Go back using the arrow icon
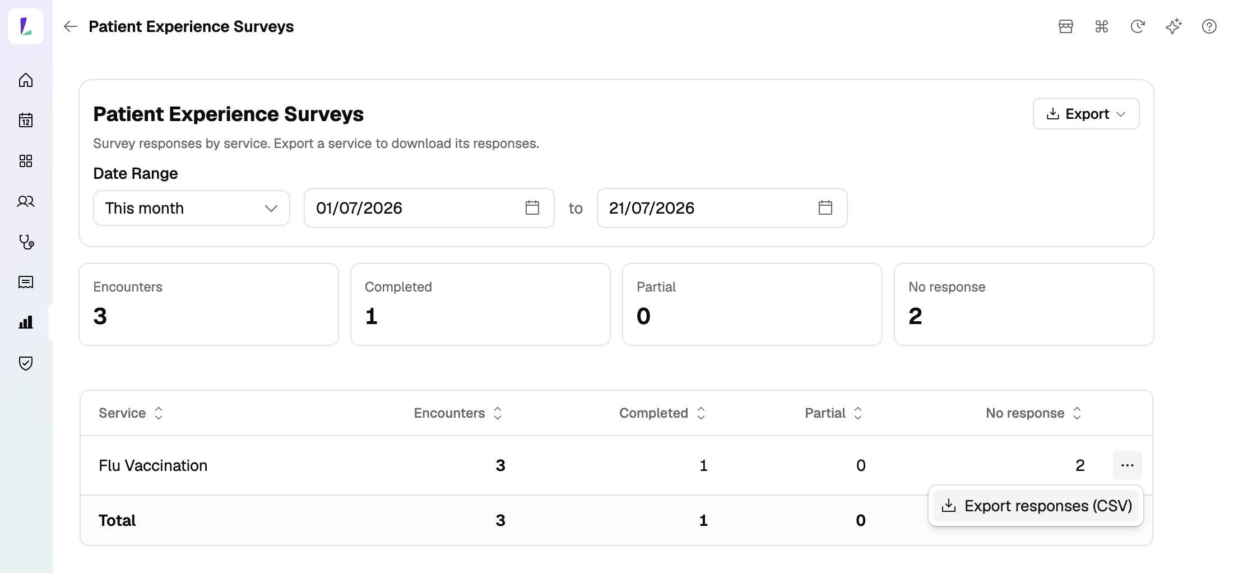The width and height of the screenshot is (1234, 573). [x=70, y=26]
